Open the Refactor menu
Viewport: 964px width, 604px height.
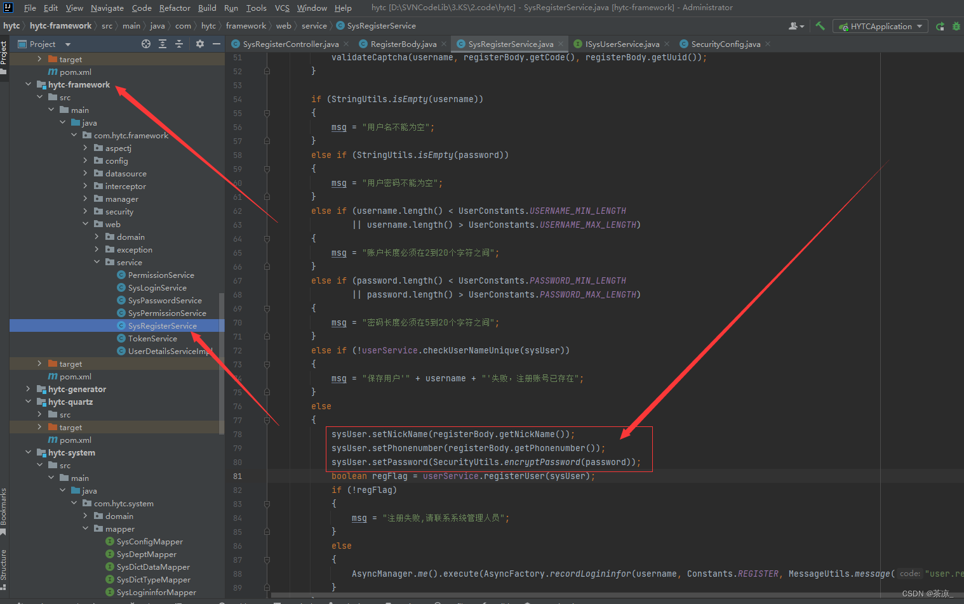coord(174,8)
